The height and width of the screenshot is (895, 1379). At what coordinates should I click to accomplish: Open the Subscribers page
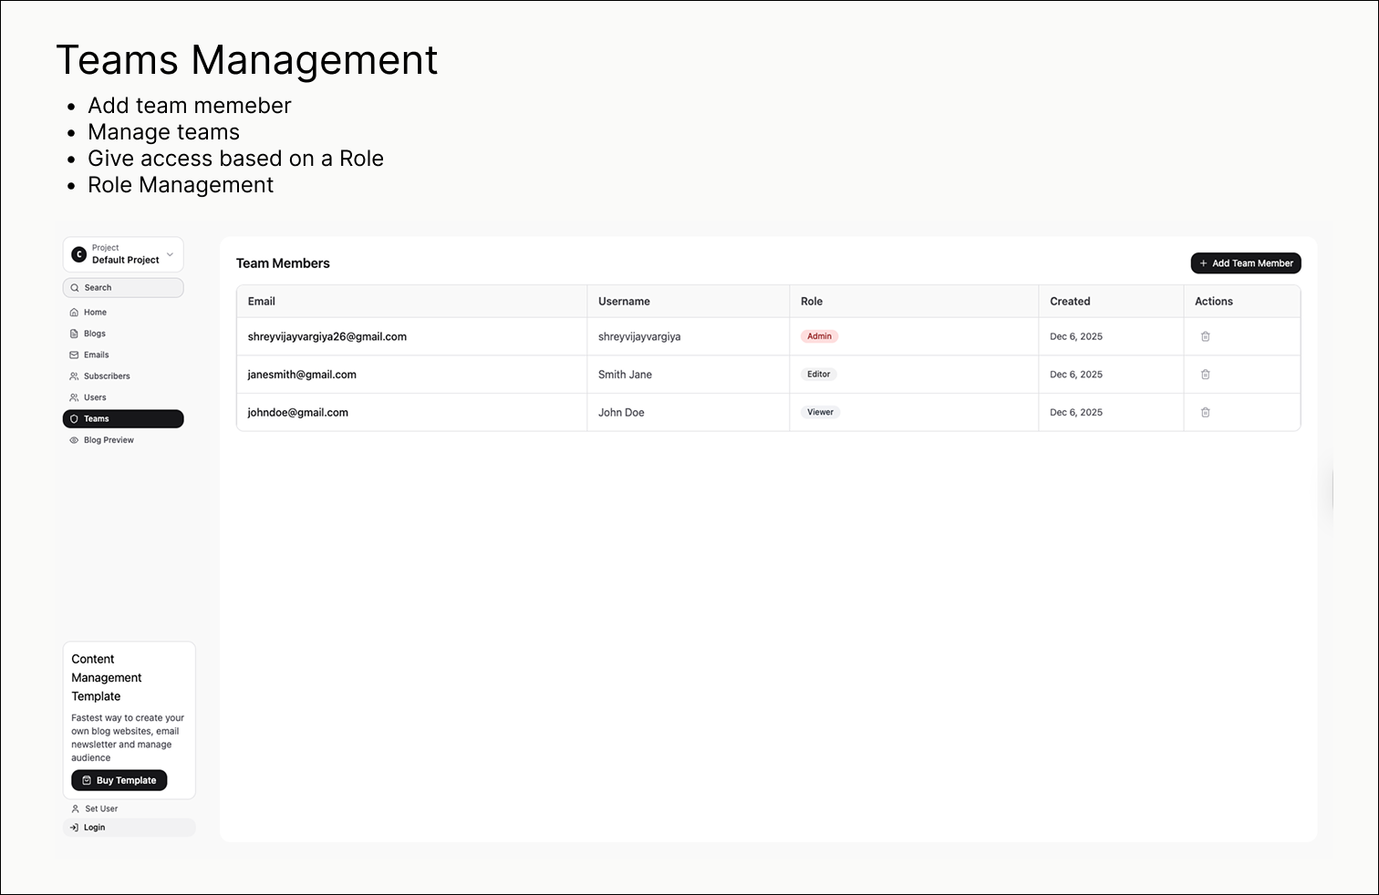(x=107, y=376)
